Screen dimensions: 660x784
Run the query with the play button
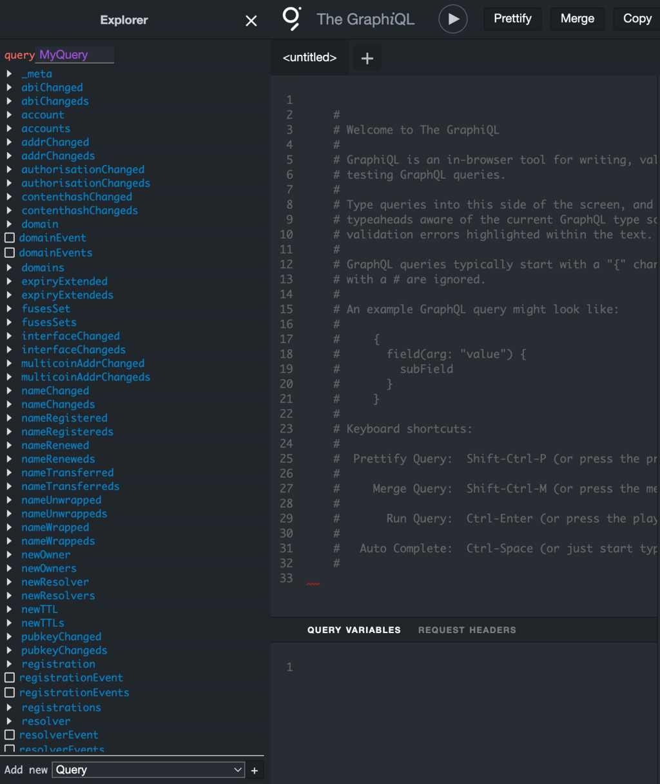pos(453,19)
